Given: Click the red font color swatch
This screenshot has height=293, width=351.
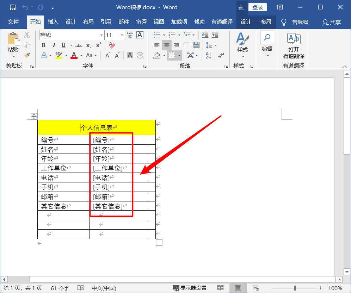Looking at the screenshot, I should click(x=74, y=55).
